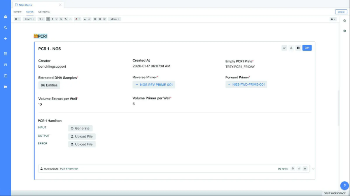The image size is (350, 196).
Task: Expand the Run outputs table chevron
Action: [x=313, y=169]
